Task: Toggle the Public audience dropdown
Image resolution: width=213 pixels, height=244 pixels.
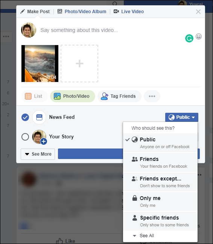Action: [x=182, y=117]
